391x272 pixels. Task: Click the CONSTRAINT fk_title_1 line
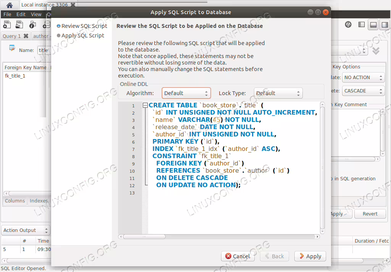click(x=192, y=156)
